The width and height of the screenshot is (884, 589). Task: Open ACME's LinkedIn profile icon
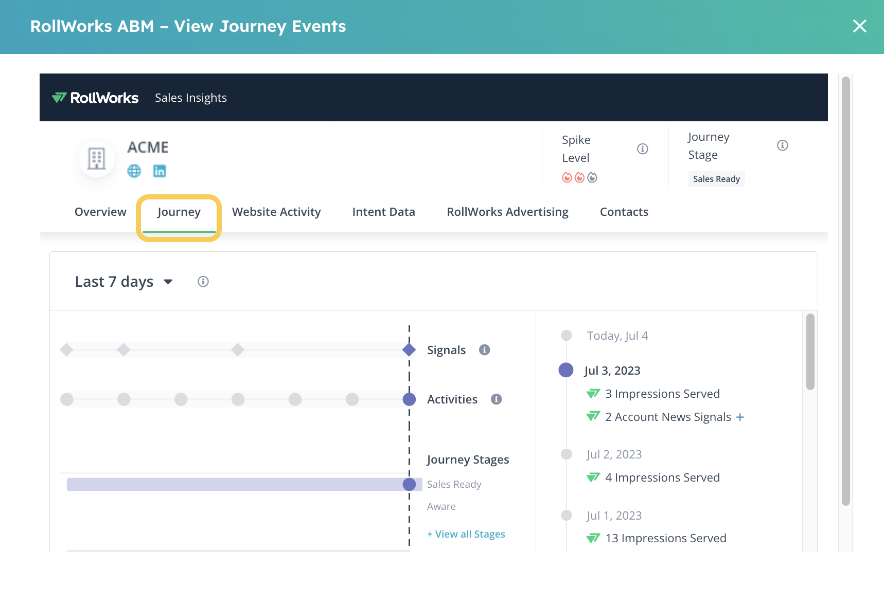160,171
